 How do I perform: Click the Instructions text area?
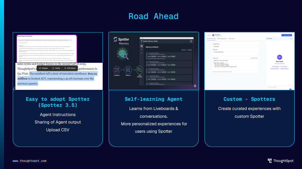coord(235,65)
